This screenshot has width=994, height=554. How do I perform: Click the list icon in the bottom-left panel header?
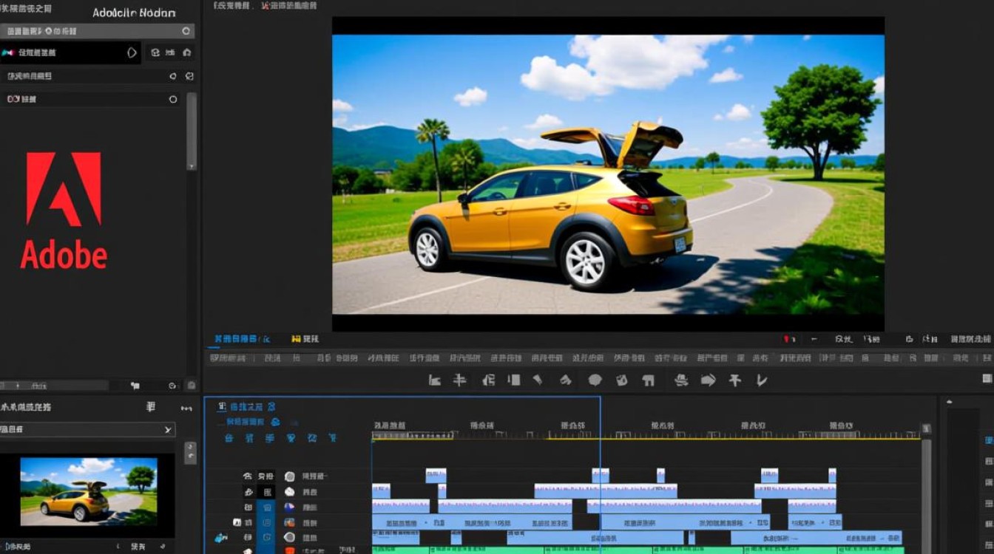(152, 407)
